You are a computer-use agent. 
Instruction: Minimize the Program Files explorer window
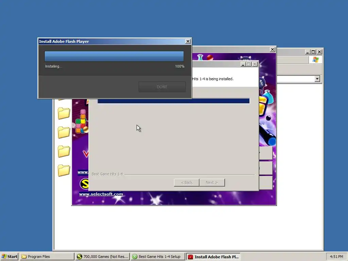pyautogui.click(x=307, y=52)
